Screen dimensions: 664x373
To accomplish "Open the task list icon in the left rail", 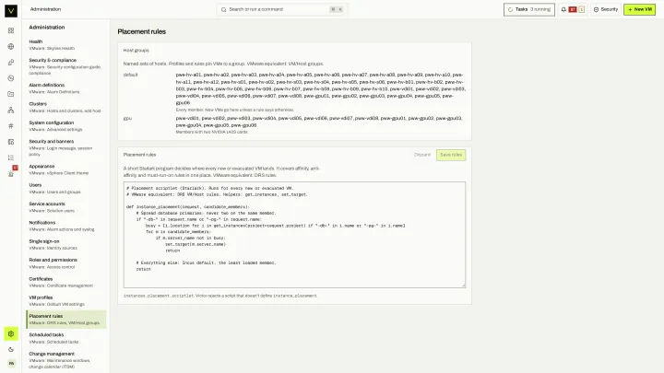I will [11, 157].
